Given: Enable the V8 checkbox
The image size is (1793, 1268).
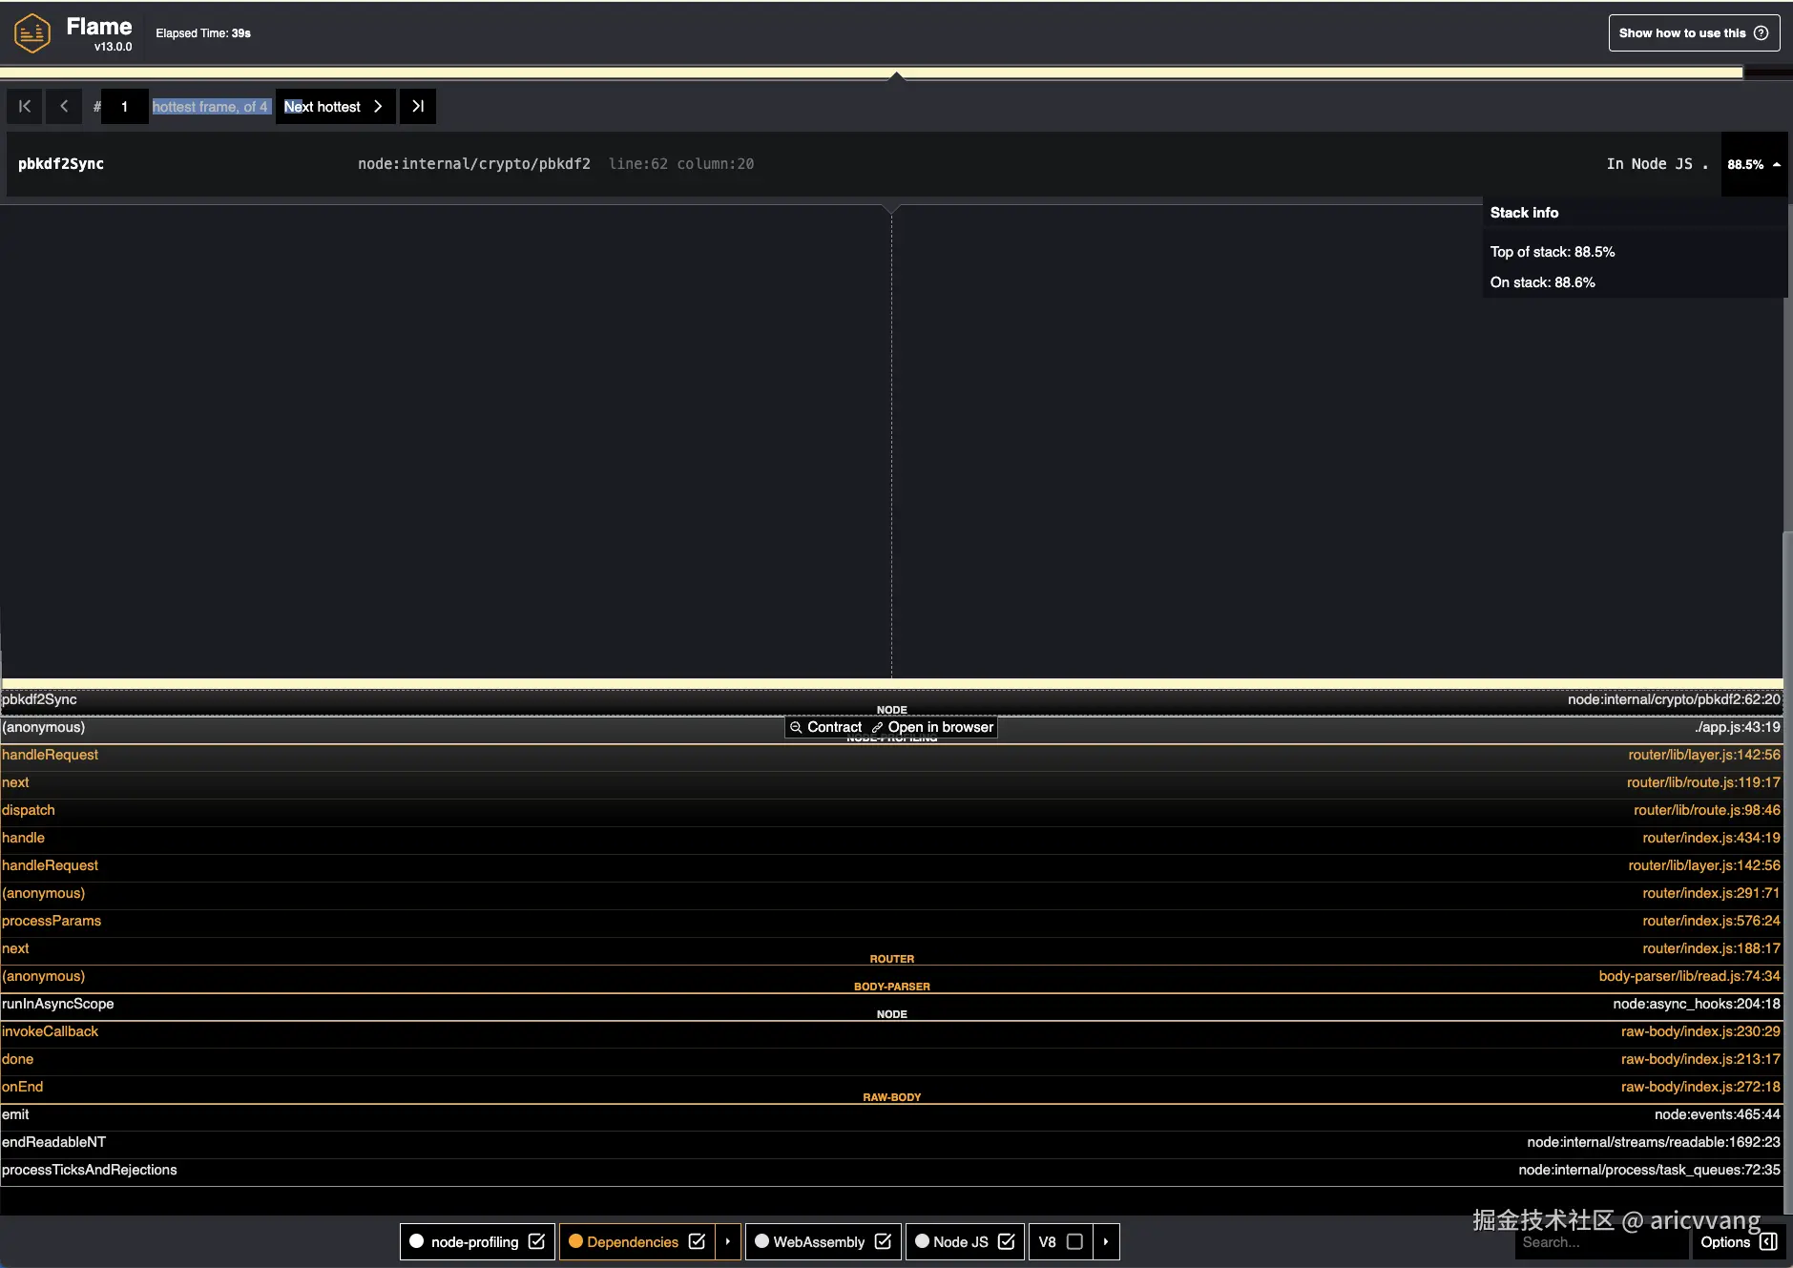Looking at the screenshot, I should [1074, 1241].
